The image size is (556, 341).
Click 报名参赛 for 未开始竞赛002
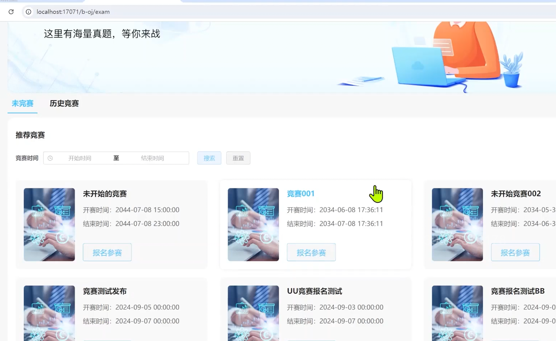pyautogui.click(x=515, y=252)
